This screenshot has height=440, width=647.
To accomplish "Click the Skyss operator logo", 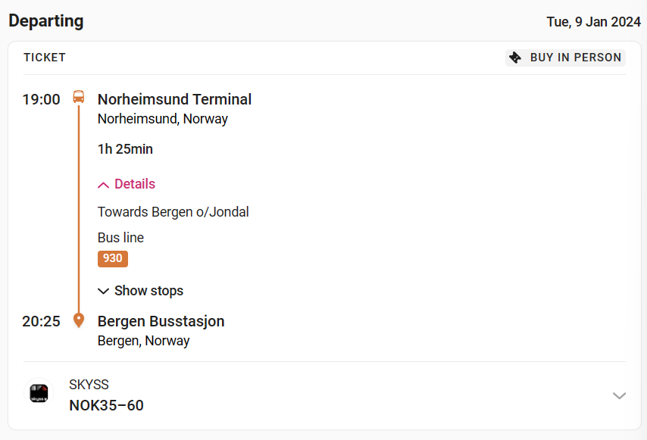I will pyautogui.click(x=39, y=392).
